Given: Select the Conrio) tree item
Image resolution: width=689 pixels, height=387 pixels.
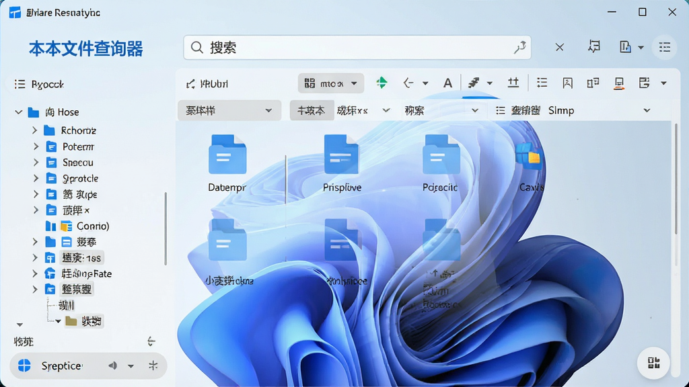Looking at the screenshot, I should (x=92, y=226).
